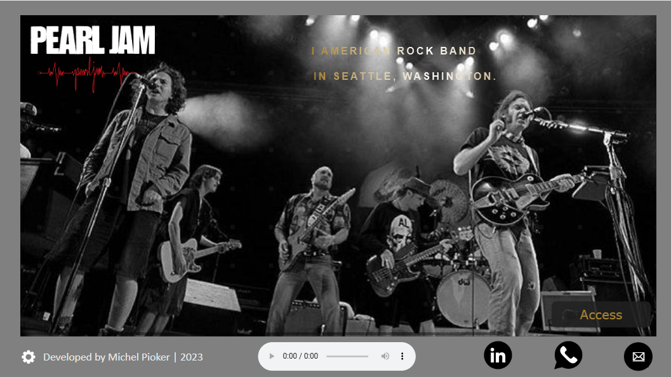Click the band concert hero image
Viewport: 671px width, 377px height.
coord(338,176)
